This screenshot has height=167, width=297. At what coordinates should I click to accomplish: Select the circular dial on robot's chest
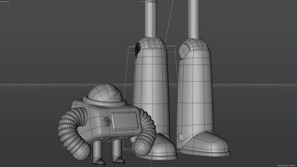pyautogui.click(x=107, y=121)
